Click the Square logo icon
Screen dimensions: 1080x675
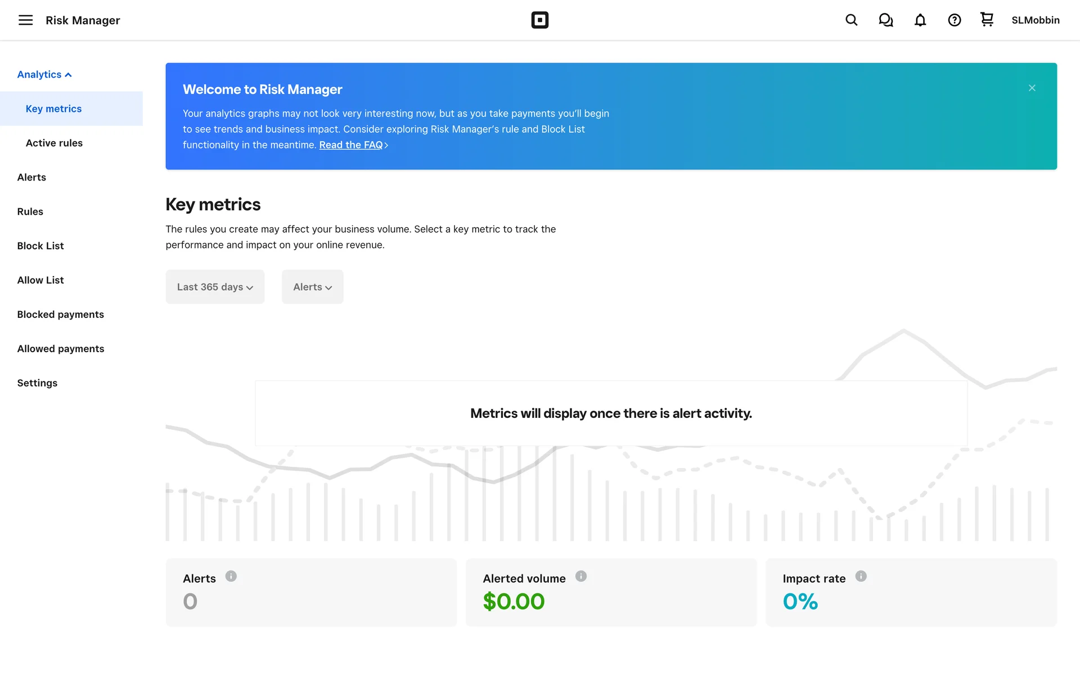tap(539, 20)
